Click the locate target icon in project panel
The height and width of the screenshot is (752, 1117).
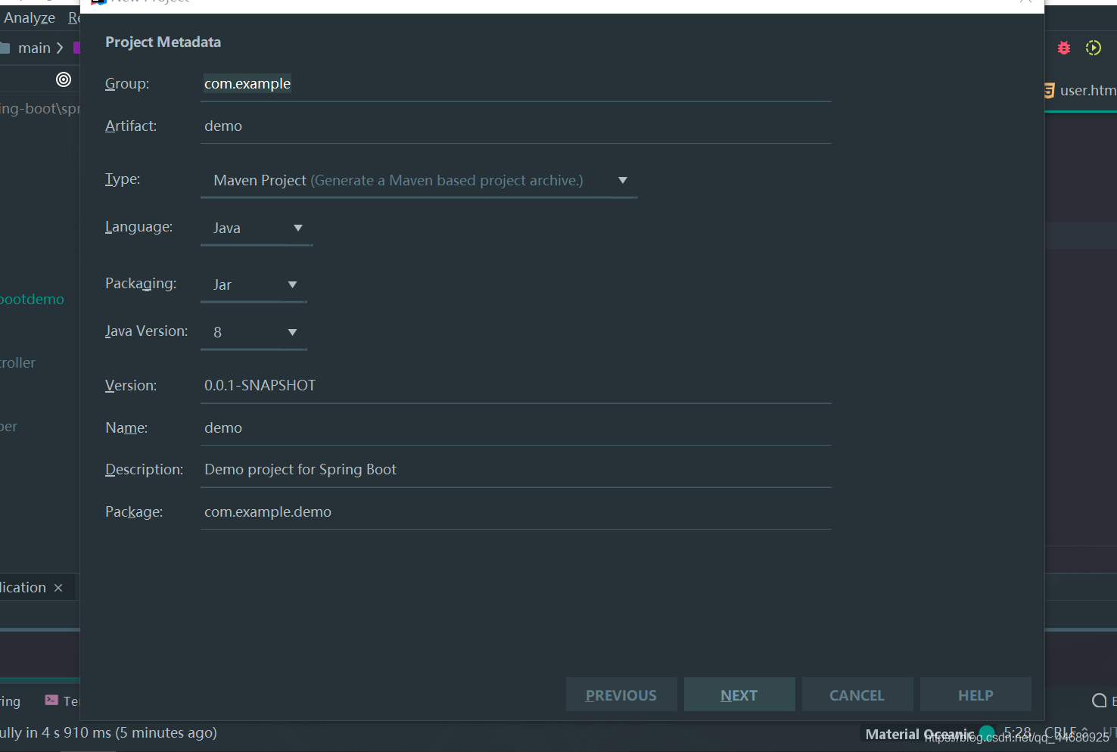(64, 79)
